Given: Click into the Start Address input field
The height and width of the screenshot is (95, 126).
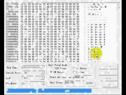Looking at the screenshot, I should point(83,77).
